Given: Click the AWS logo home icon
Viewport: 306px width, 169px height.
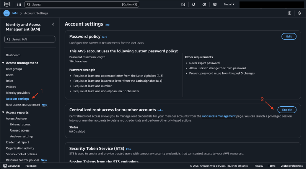Looking at the screenshot, I should (x=7, y=4).
